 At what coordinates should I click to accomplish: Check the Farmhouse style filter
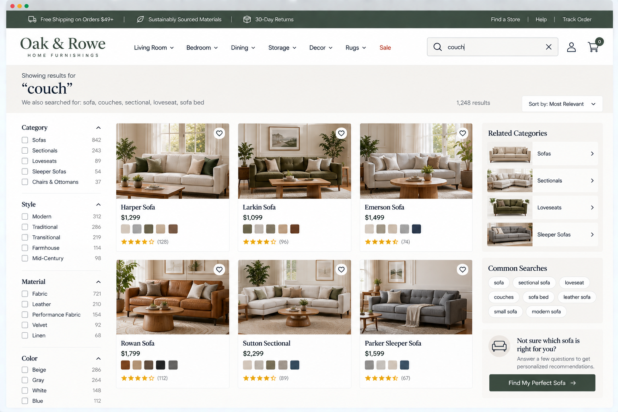25,248
